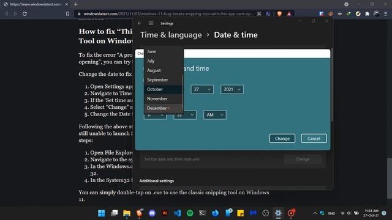Pick November in the month list
The height and width of the screenshot is (220, 392).
(164, 99)
